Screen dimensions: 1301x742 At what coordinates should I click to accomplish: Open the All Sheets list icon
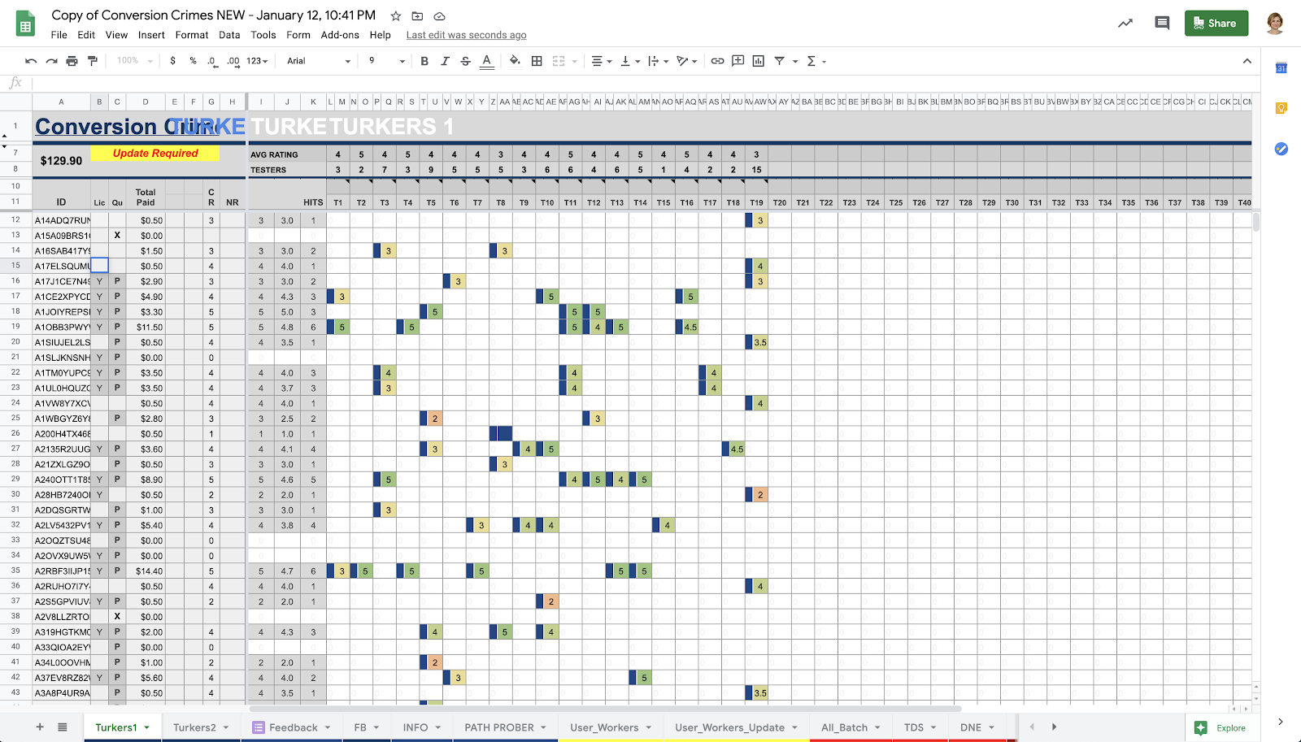pyautogui.click(x=63, y=727)
